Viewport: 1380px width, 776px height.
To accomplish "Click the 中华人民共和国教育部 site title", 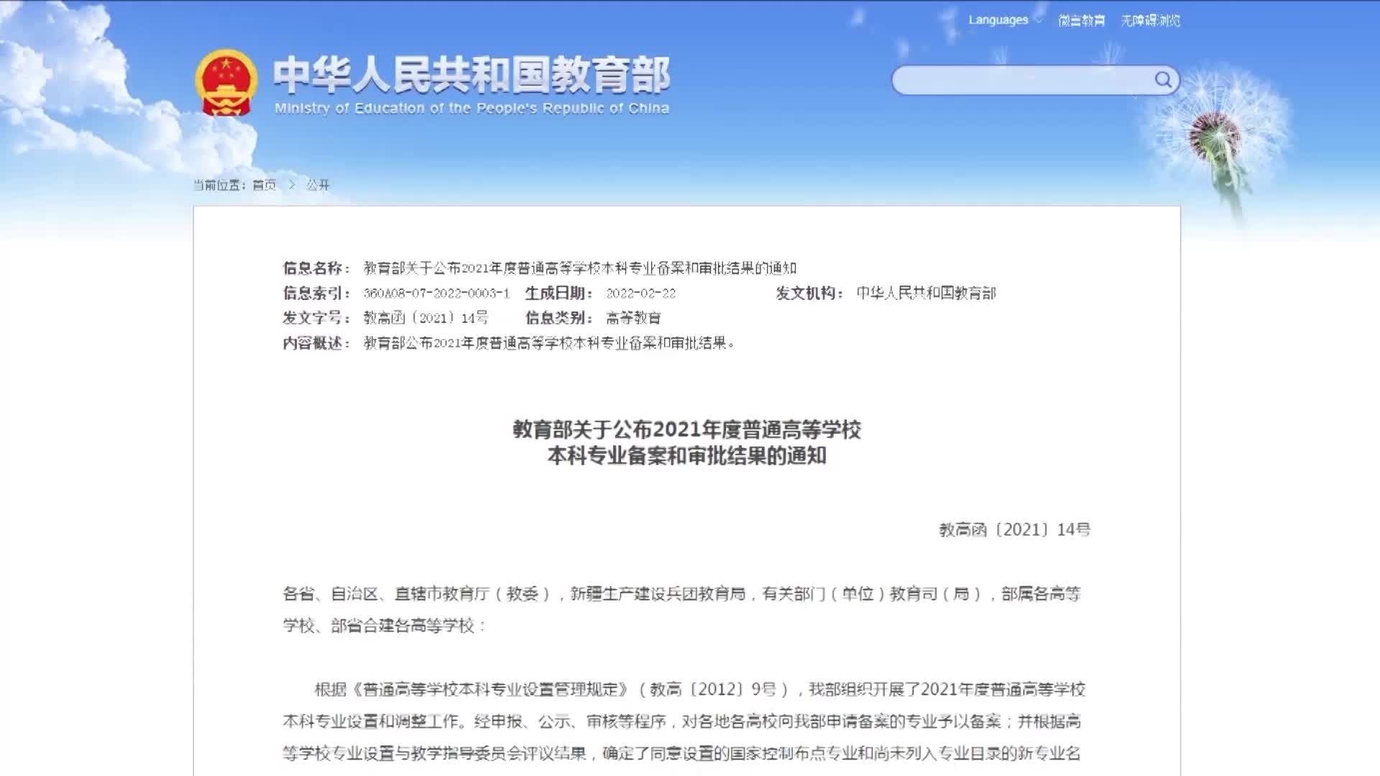I will click(x=471, y=75).
